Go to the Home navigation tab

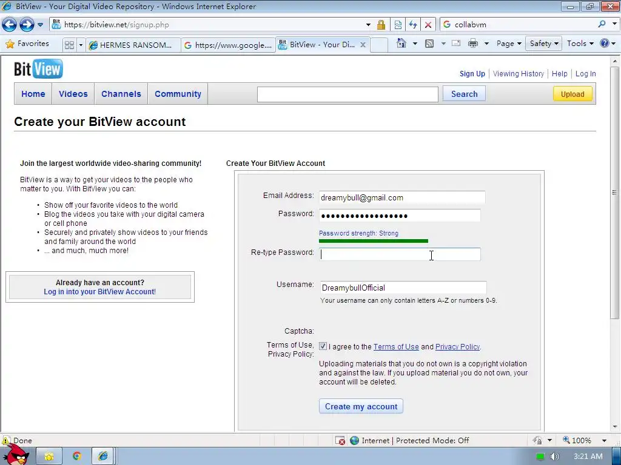pyautogui.click(x=33, y=94)
